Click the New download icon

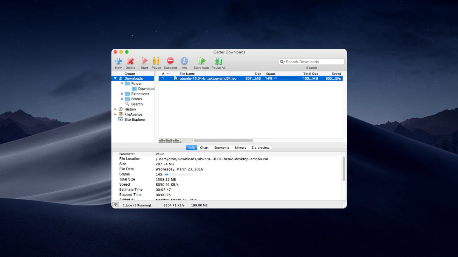click(118, 61)
